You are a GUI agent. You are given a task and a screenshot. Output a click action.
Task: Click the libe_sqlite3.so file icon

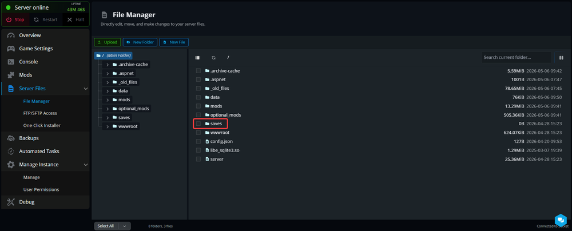(x=207, y=150)
